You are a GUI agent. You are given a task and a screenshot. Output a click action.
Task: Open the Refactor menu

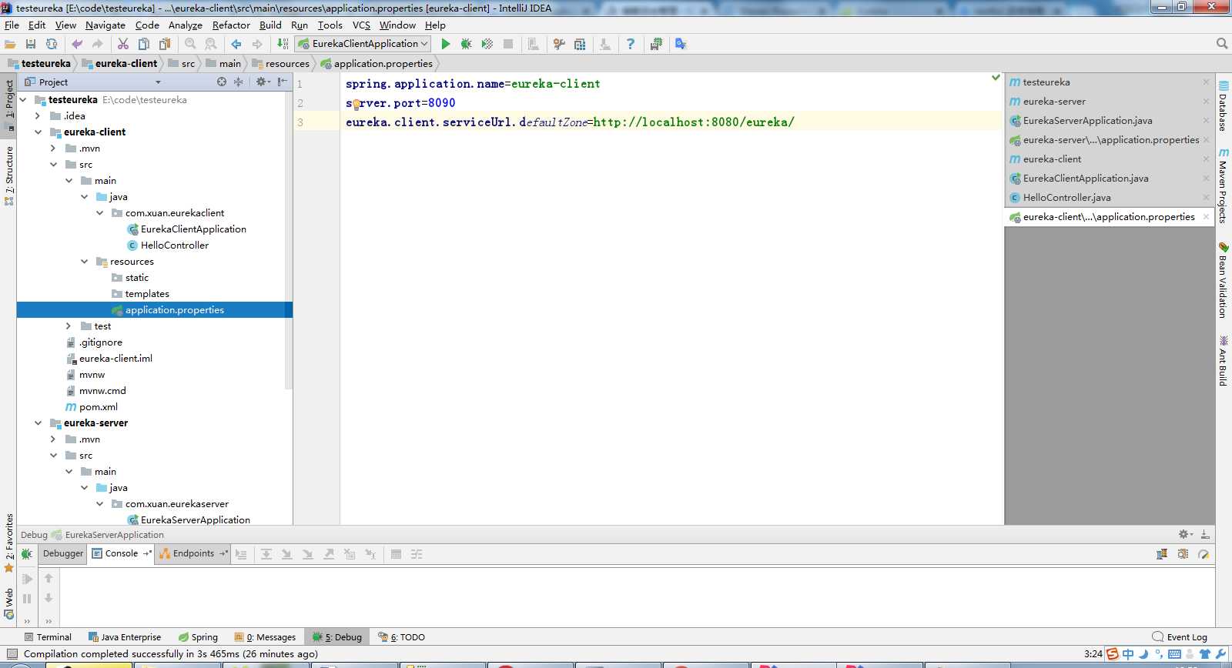pyautogui.click(x=231, y=25)
